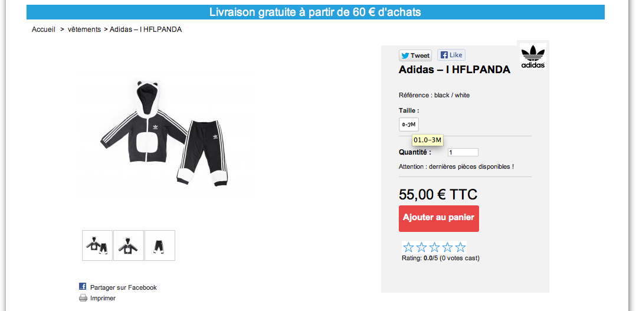636x311 pixels.
Task: Rate the product four stars
Action: click(x=447, y=247)
